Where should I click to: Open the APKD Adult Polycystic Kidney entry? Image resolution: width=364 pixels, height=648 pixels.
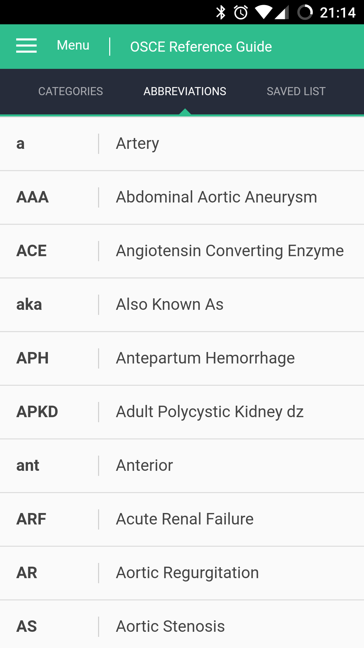click(182, 412)
